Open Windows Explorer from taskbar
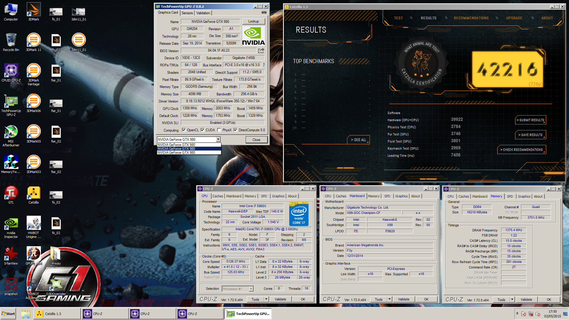 [26, 314]
